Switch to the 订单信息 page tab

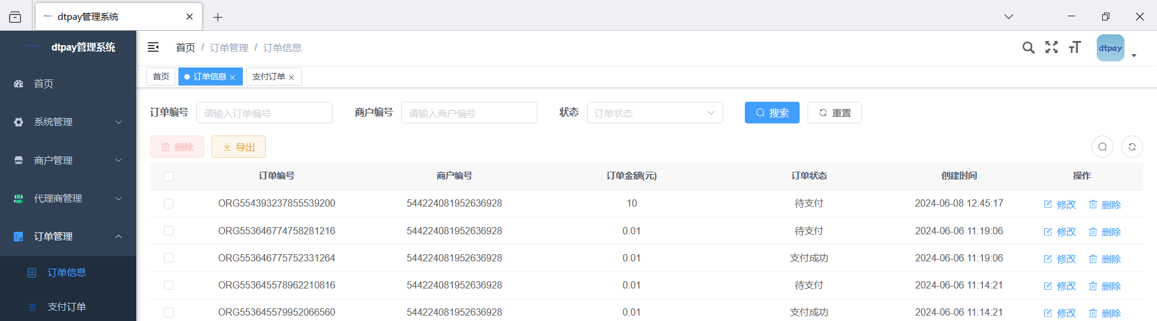[x=210, y=76]
